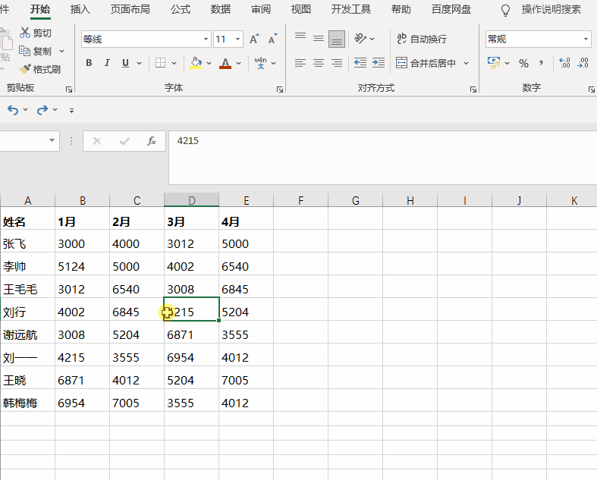Click the percent style icon
The height and width of the screenshot is (480, 597).
click(523, 63)
